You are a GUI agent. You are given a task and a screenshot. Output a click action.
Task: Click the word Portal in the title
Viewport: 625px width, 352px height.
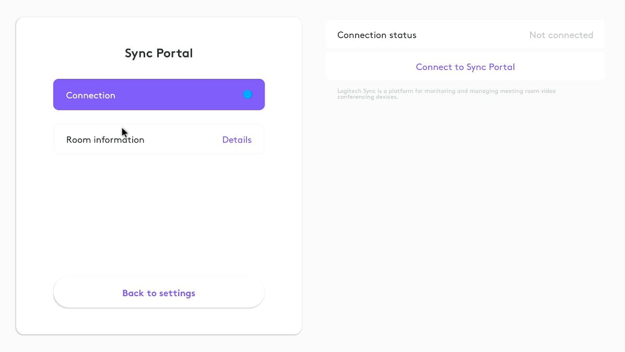tap(176, 53)
